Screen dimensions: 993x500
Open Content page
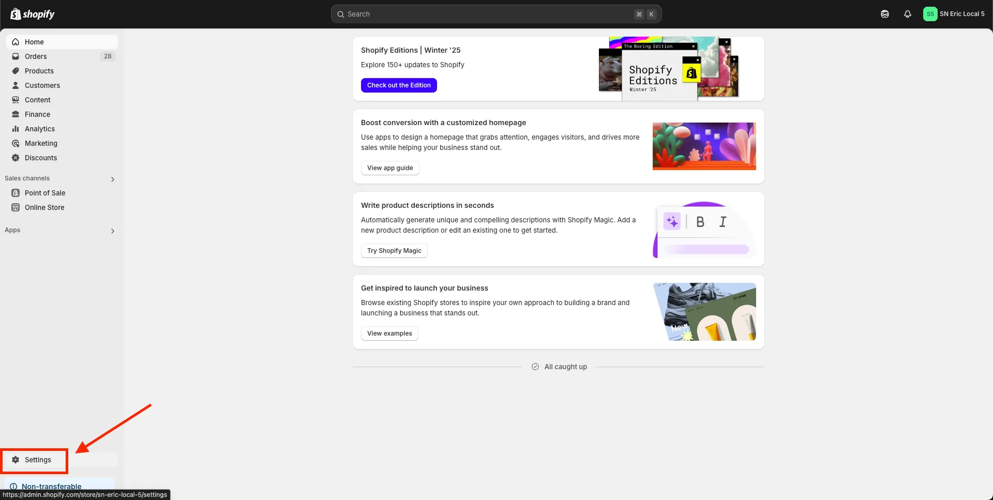click(x=62, y=100)
